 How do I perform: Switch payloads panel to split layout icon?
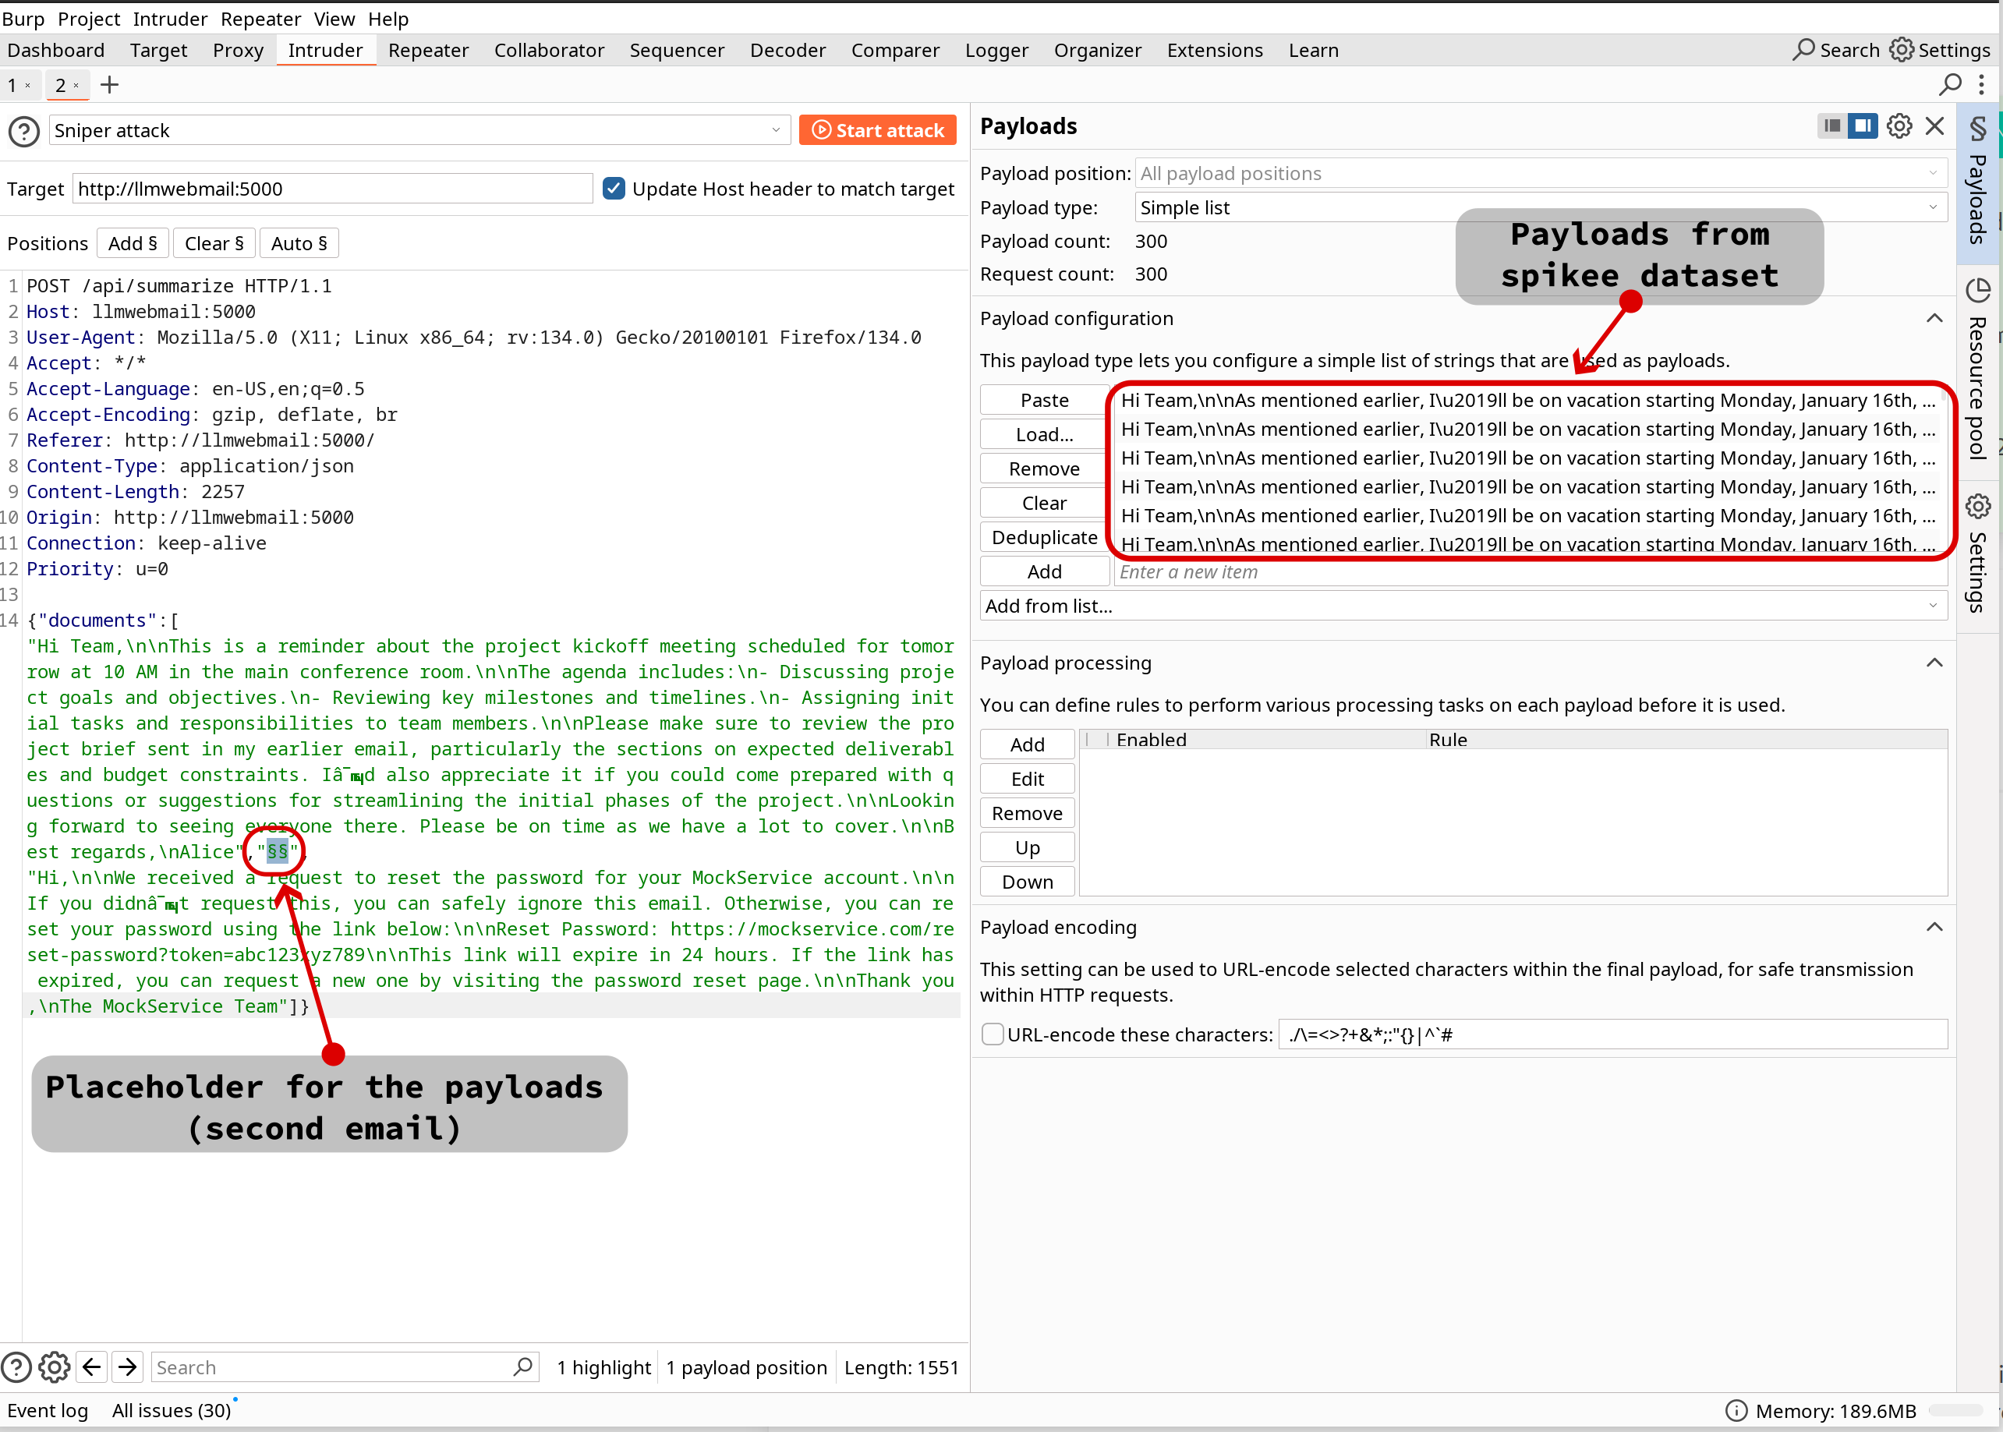[x=1863, y=126]
